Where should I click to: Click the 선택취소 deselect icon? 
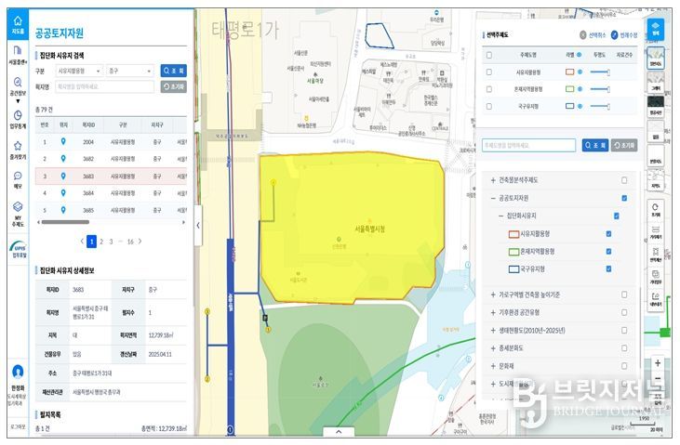click(582, 35)
